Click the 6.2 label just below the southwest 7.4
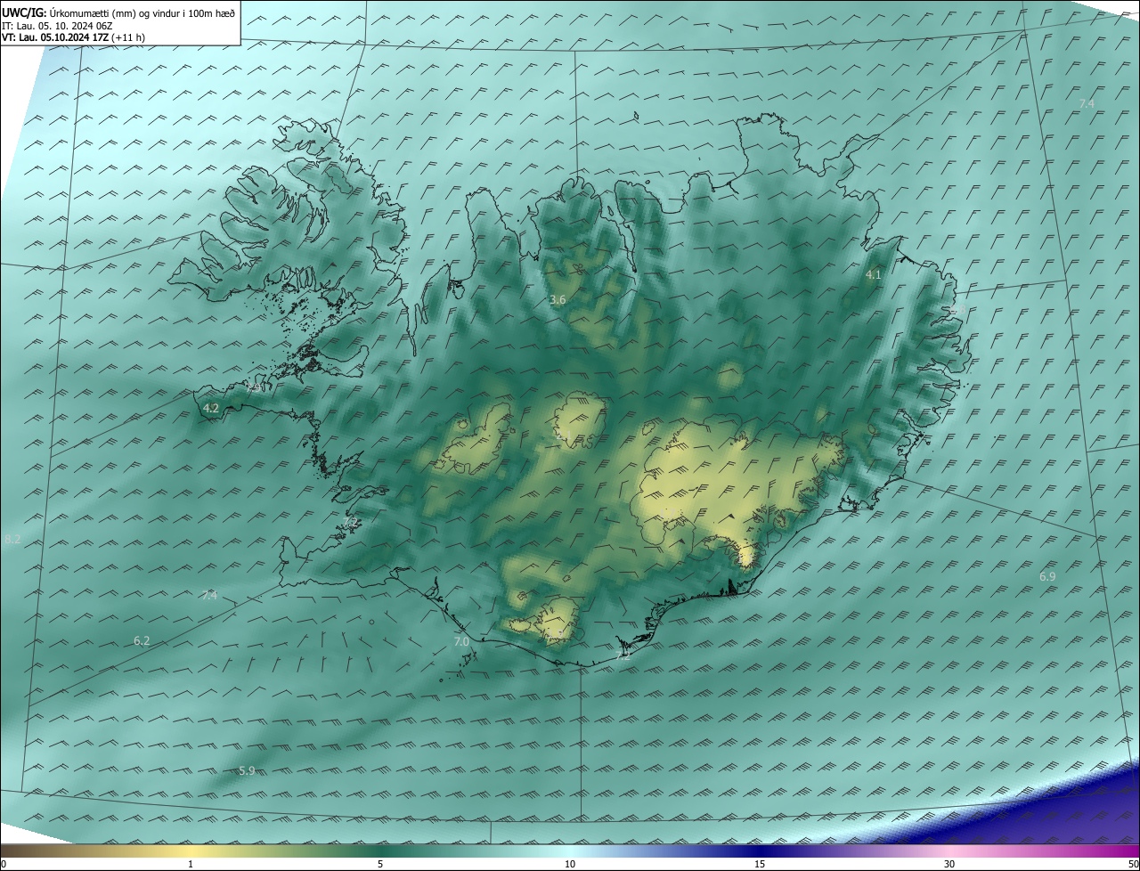The height and width of the screenshot is (871, 1140). (142, 640)
